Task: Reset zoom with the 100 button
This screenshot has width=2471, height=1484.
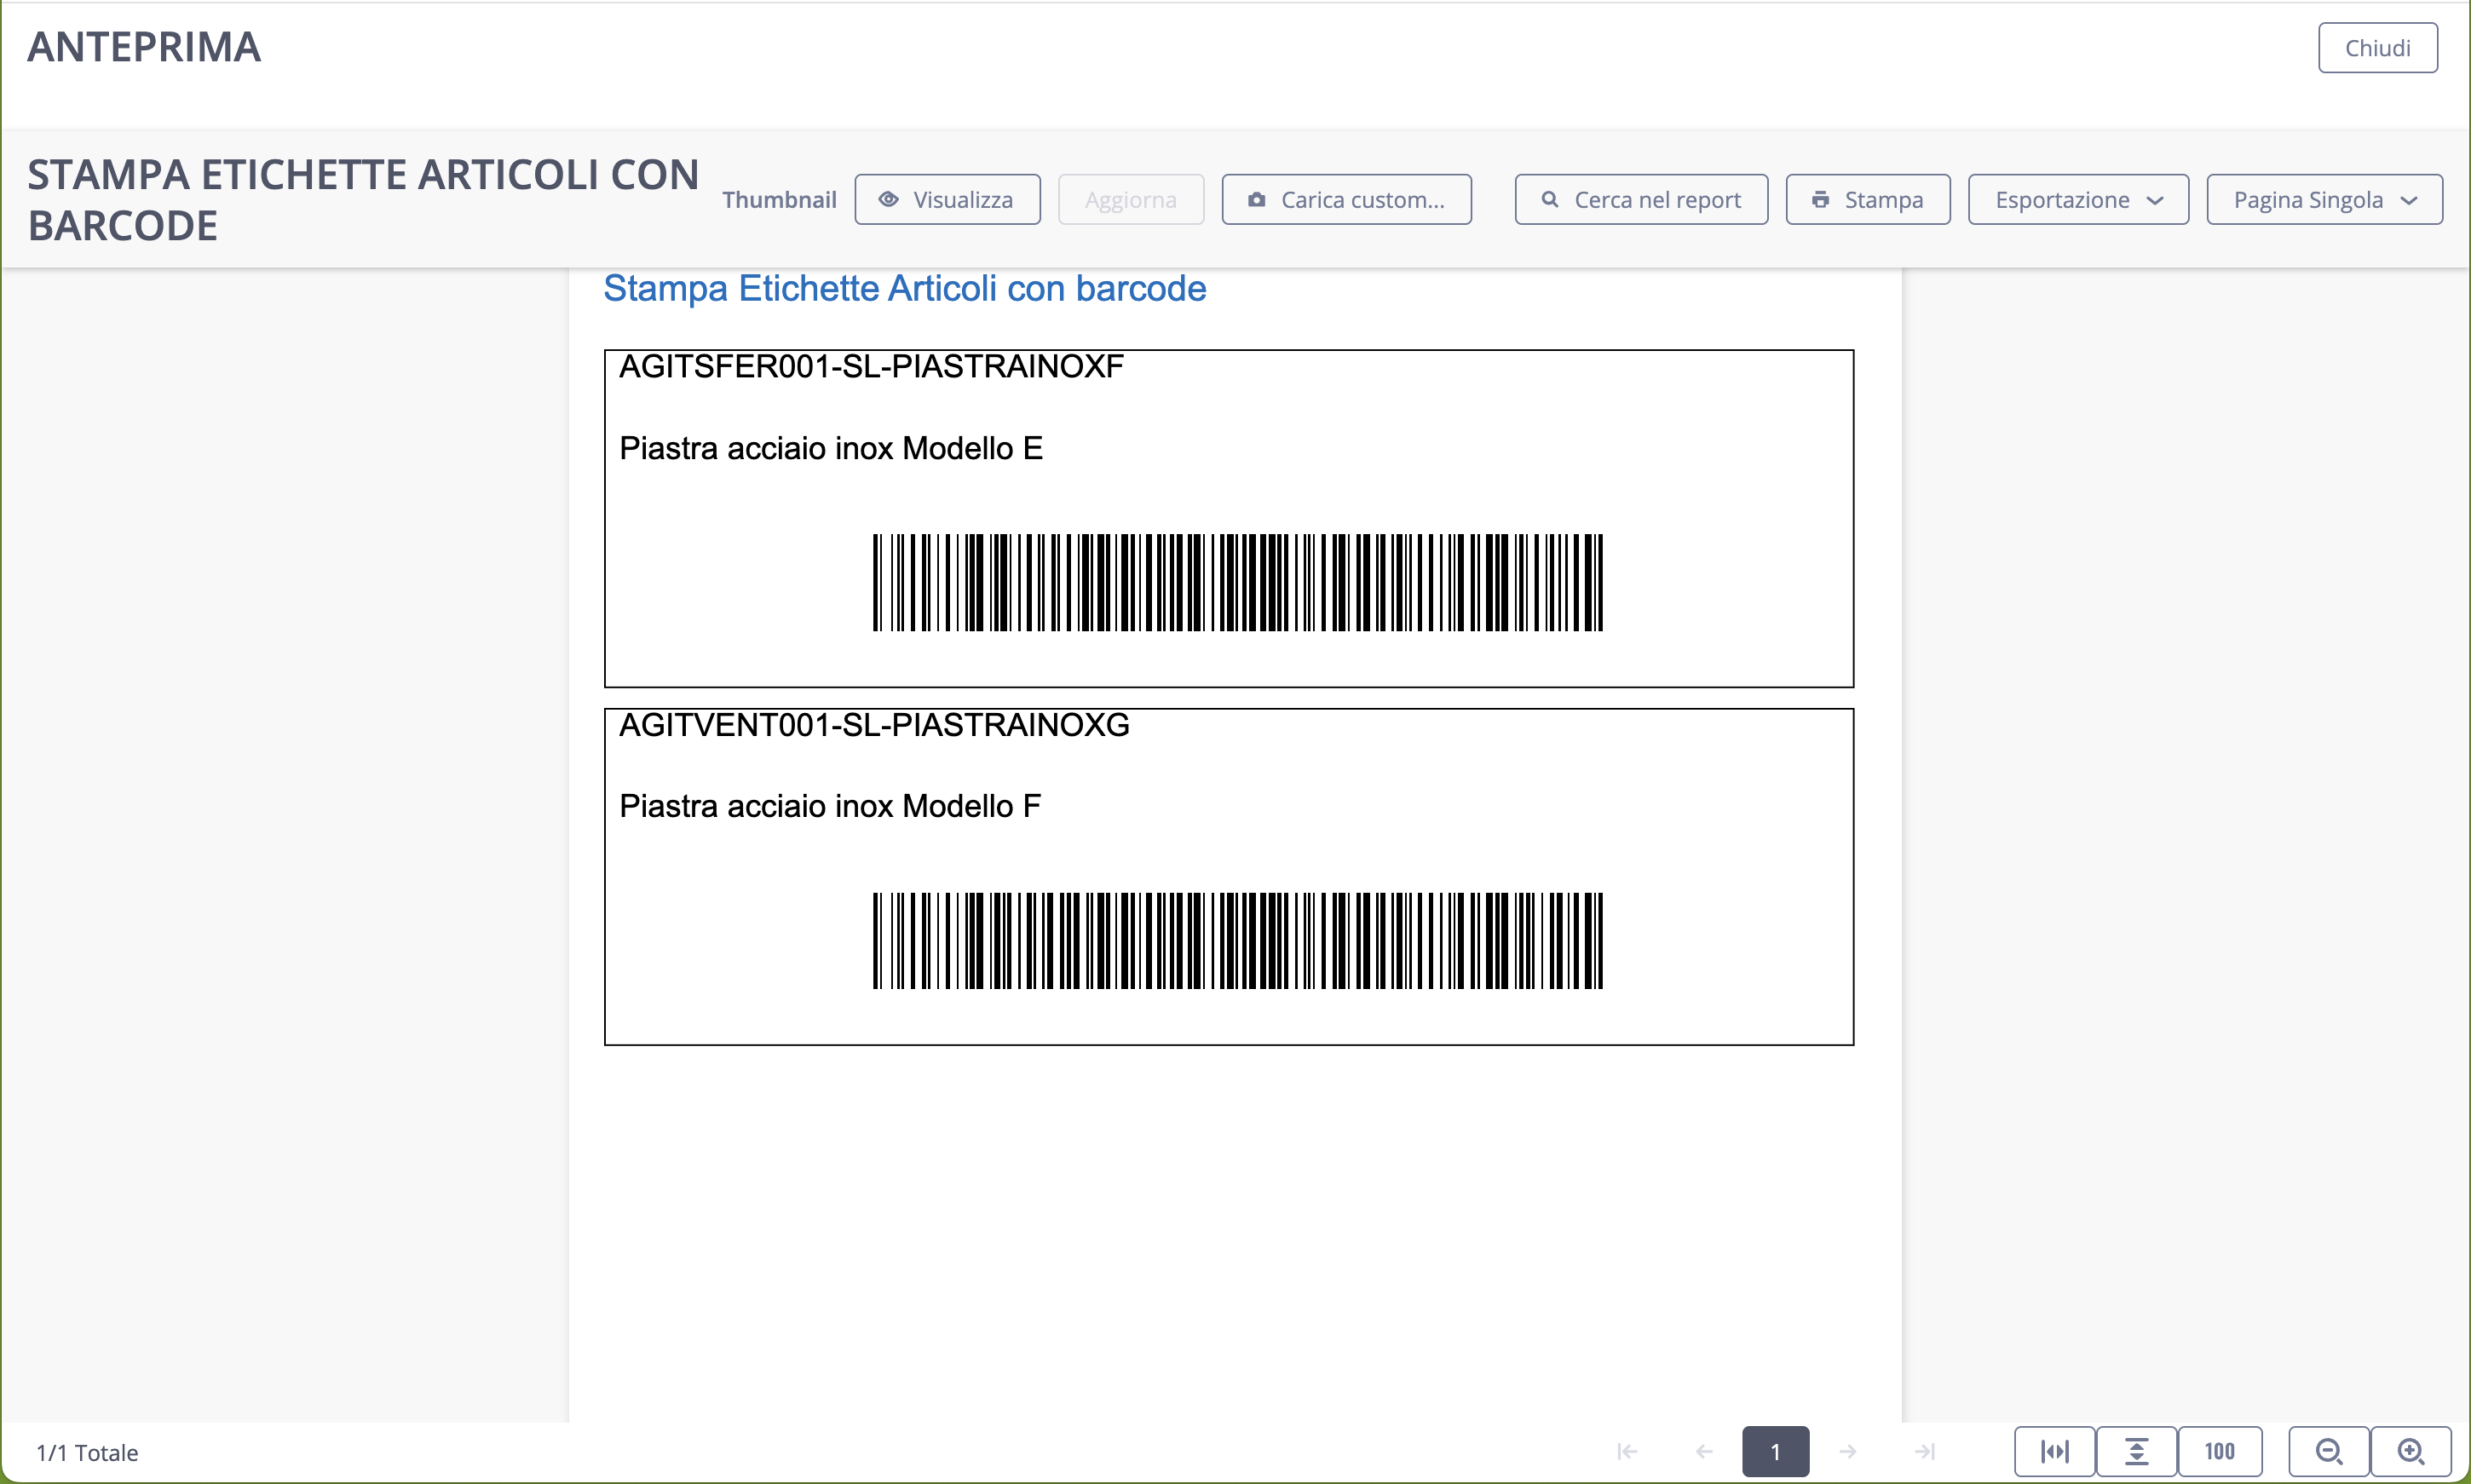Action: 2219,1451
